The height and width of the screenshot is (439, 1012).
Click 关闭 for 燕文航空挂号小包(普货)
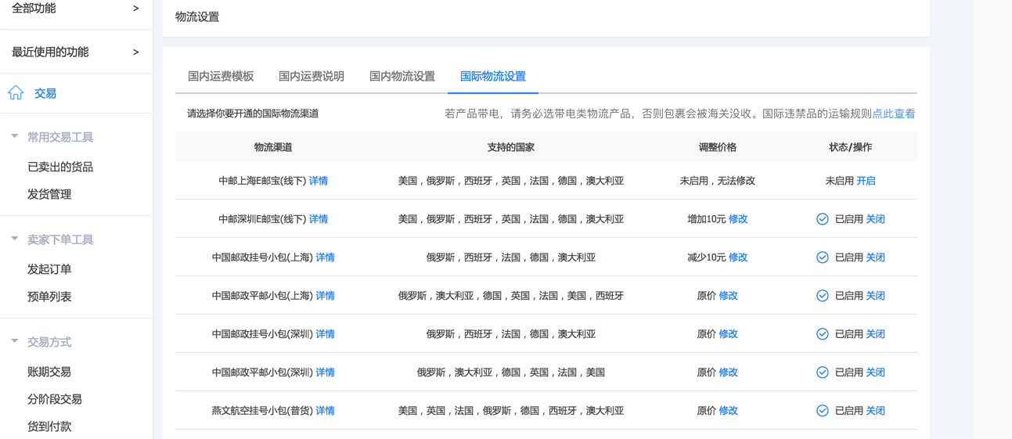(x=875, y=411)
